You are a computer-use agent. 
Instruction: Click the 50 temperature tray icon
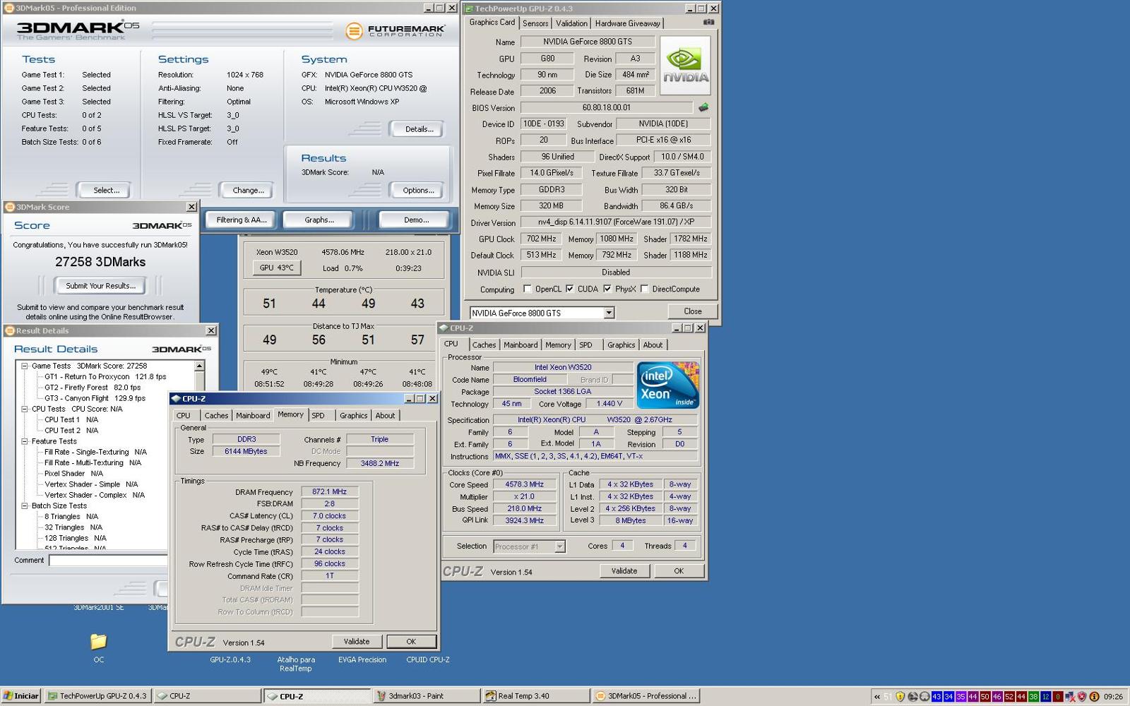[x=985, y=696]
